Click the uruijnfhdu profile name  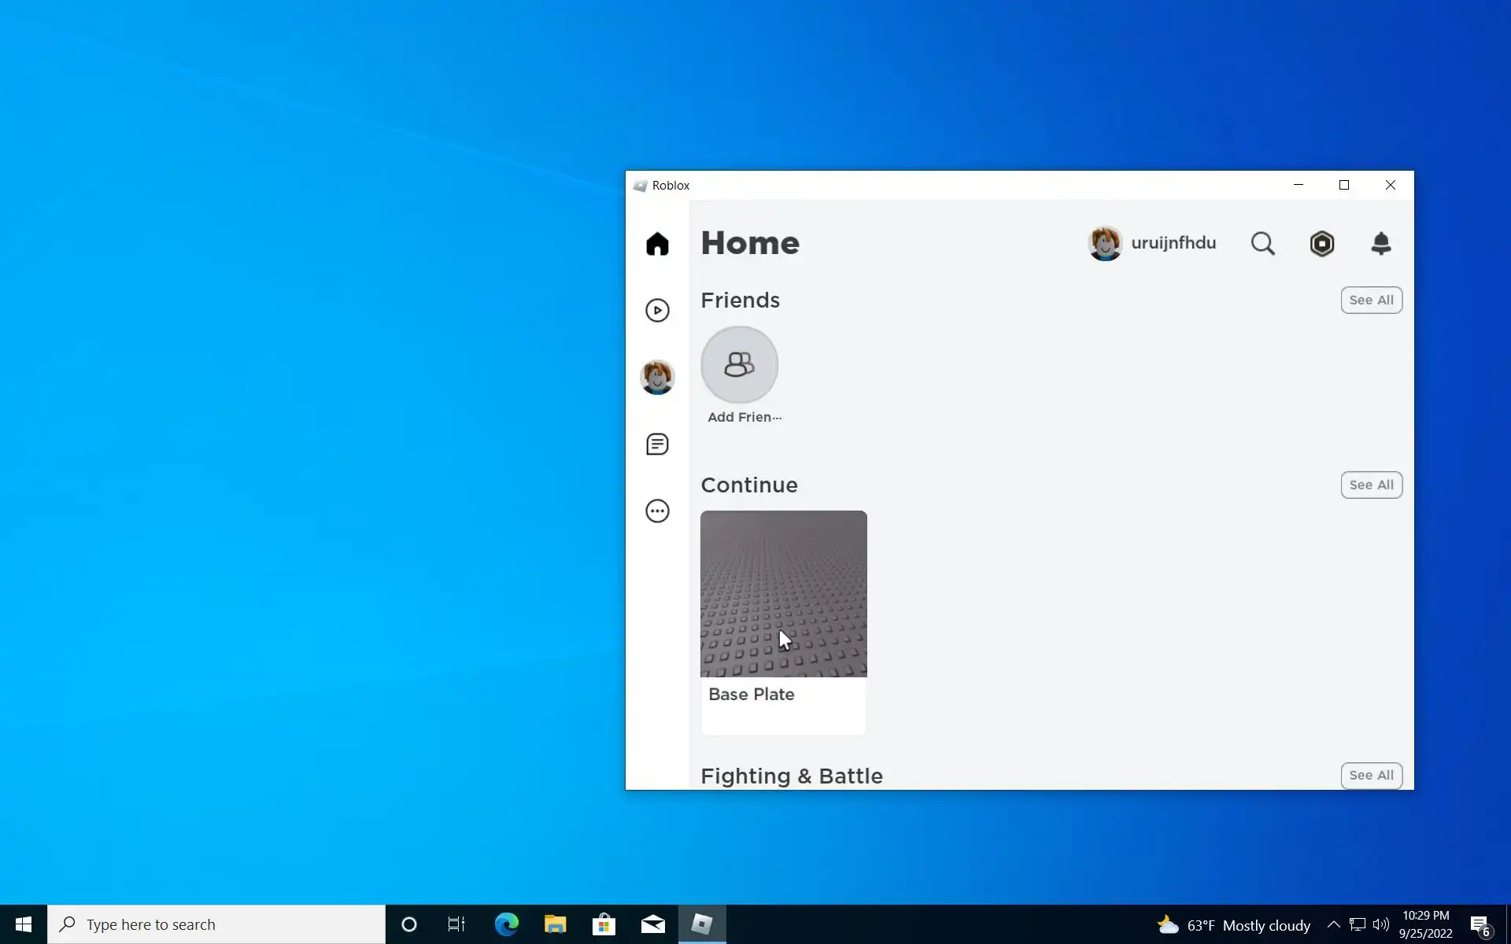pyautogui.click(x=1173, y=243)
